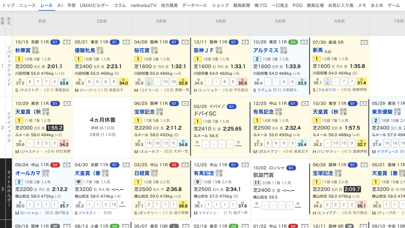Open the 秋華賞 race link
The height and width of the screenshot is (228, 405).
(23, 50)
